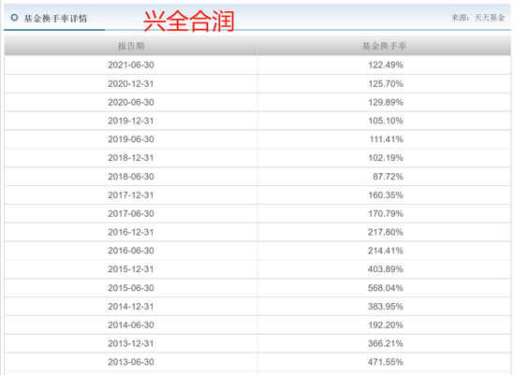
Task: Select the 2016-06-30 report date cell
Action: click(131, 251)
